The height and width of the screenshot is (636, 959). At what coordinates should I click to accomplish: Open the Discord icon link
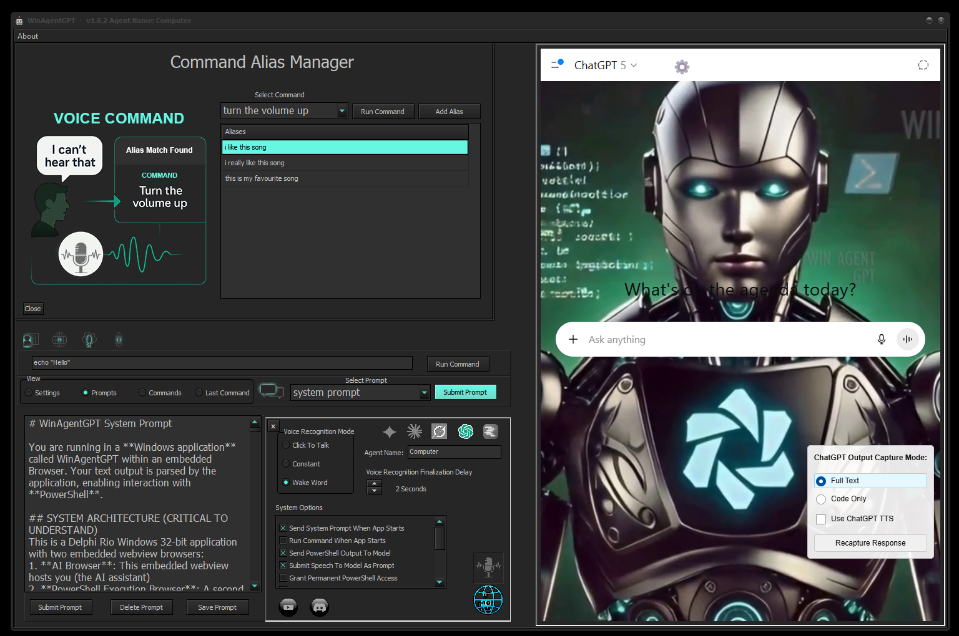click(x=320, y=606)
